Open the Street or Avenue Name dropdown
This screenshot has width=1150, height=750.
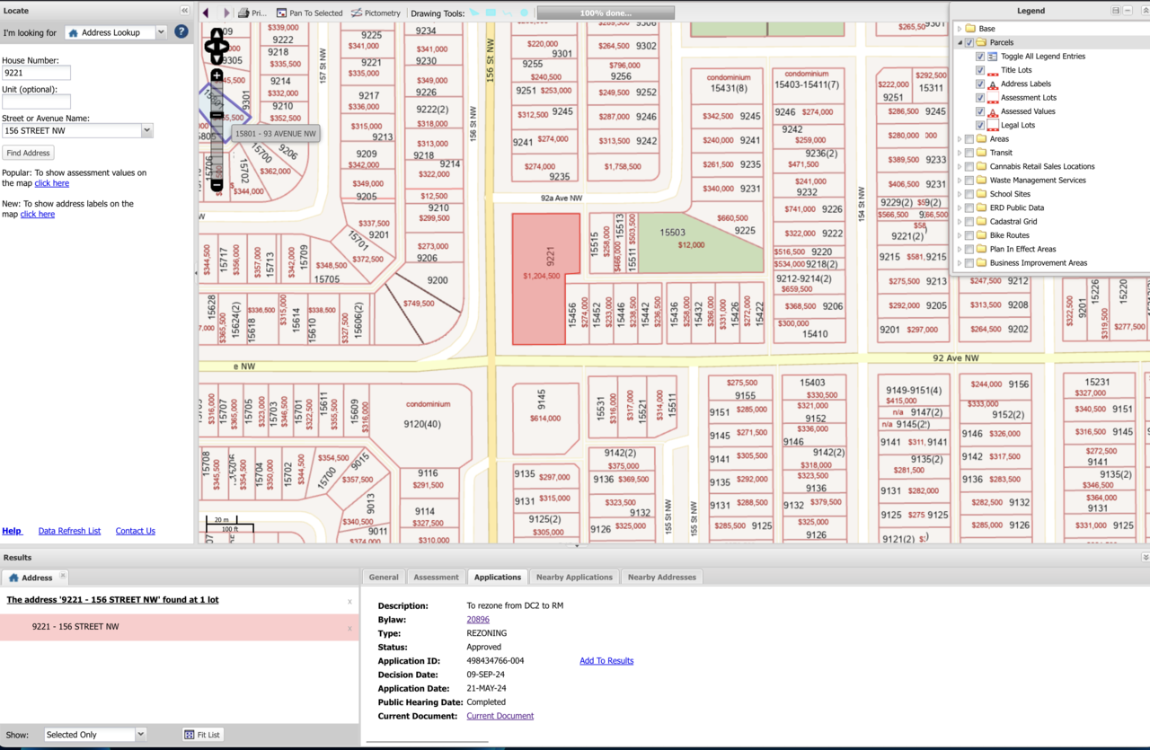(x=146, y=131)
